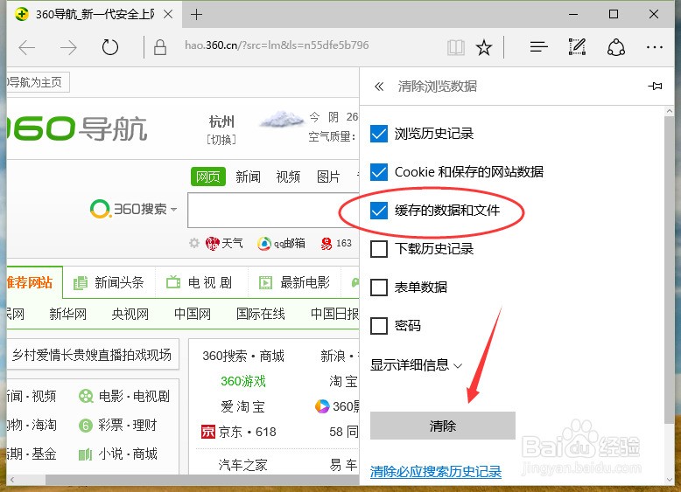Click the 杭州 city name
Screen dimensions: 681x492
[x=221, y=121]
